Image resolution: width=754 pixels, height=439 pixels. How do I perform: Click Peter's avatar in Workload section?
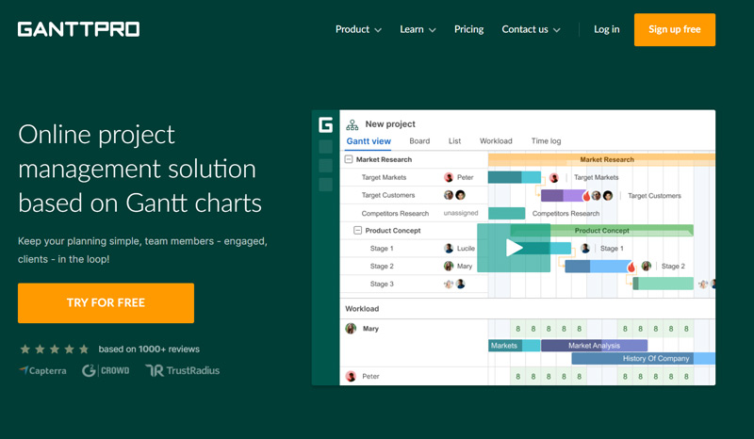click(351, 376)
